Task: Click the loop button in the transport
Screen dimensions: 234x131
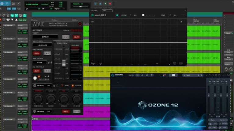Action: (x=95, y=4)
